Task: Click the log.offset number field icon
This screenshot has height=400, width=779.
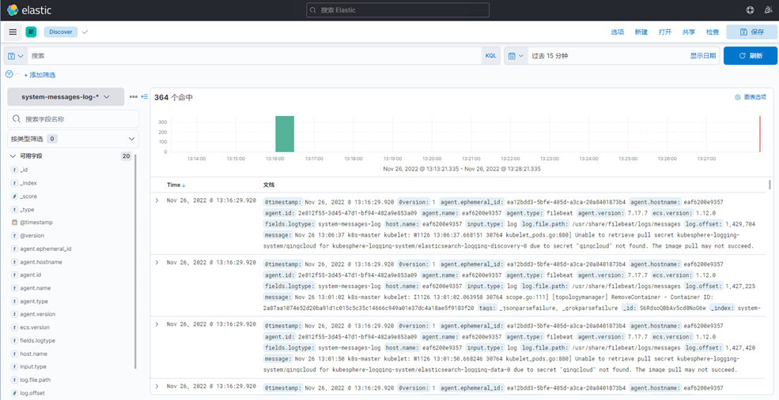Action: point(14,393)
